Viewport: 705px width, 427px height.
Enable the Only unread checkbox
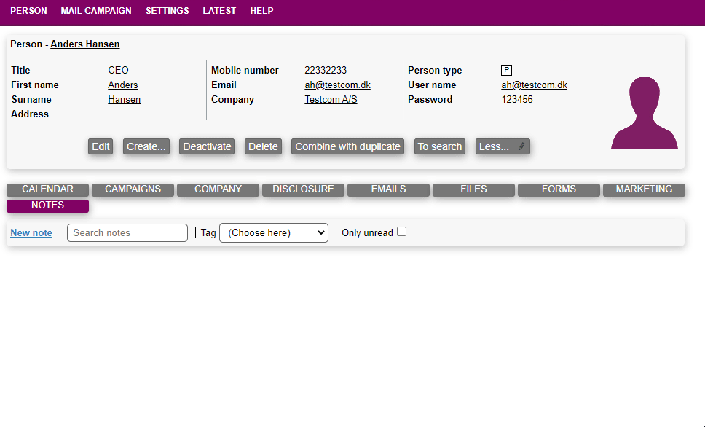pos(401,232)
